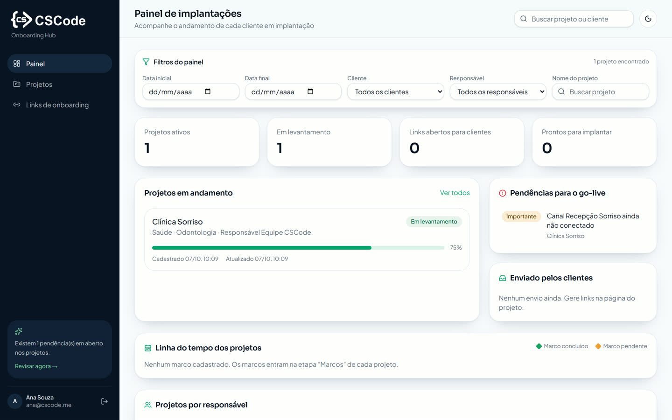Open calendar picker in Data inicial field

click(208, 91)
